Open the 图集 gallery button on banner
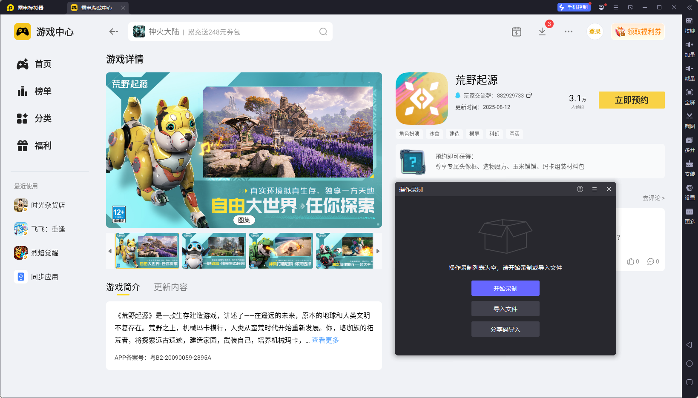The image size is (698, 398). (244, 220)
